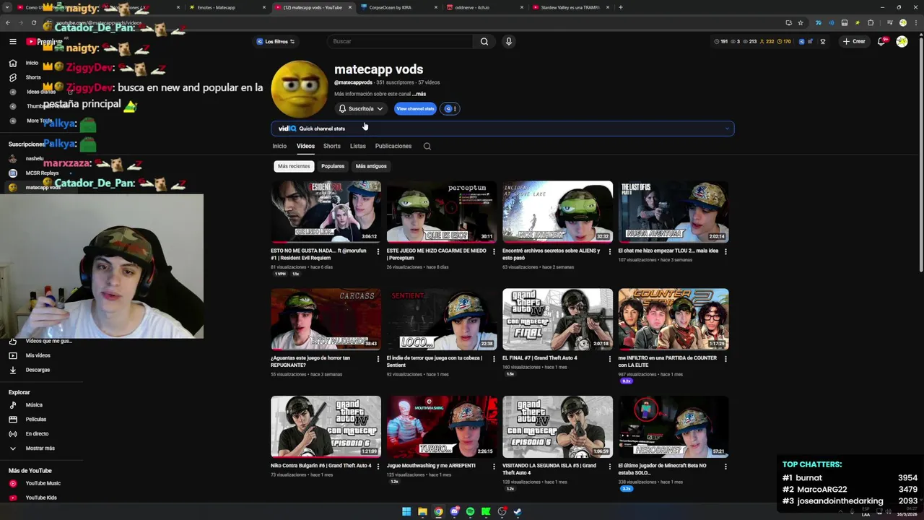Viewport: 924px width, 520px height.
Task: Open the Publicaciones tab
Action: 393,146
